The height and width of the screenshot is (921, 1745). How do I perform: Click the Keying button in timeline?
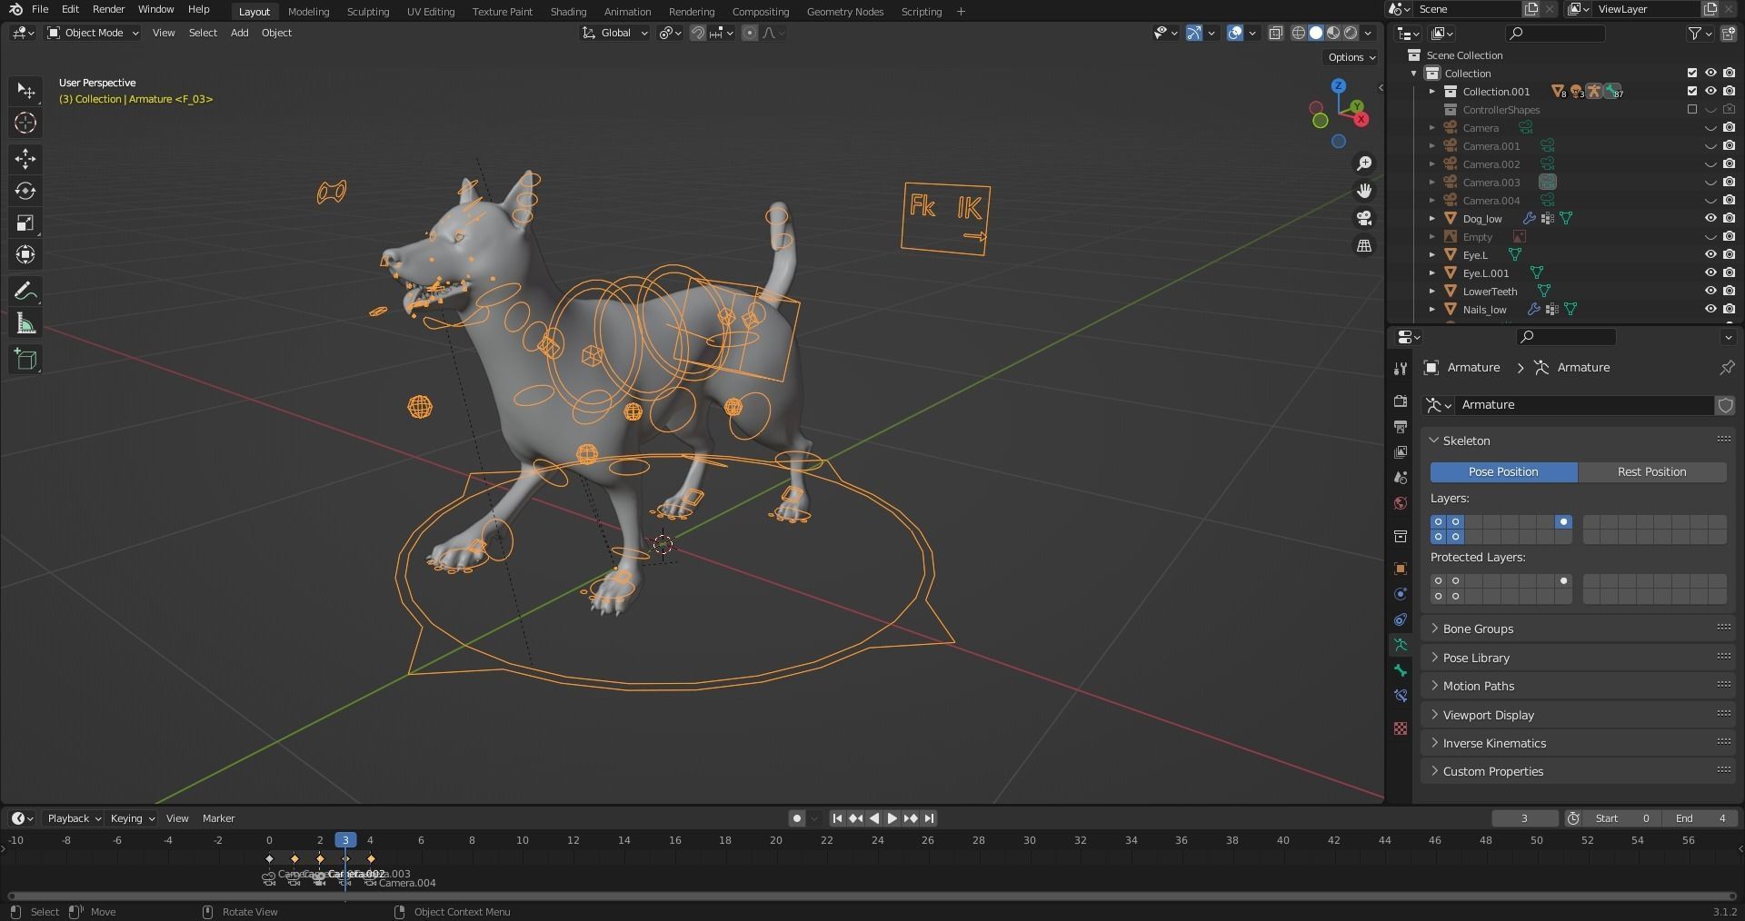pyautogui.click(x=132, y=818)
